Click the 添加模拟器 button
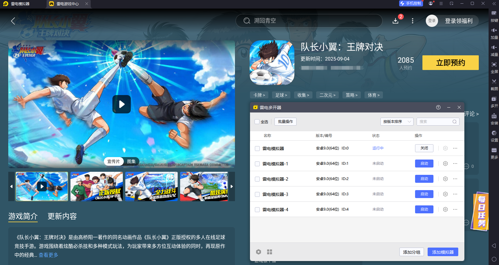 pos(443,252)
